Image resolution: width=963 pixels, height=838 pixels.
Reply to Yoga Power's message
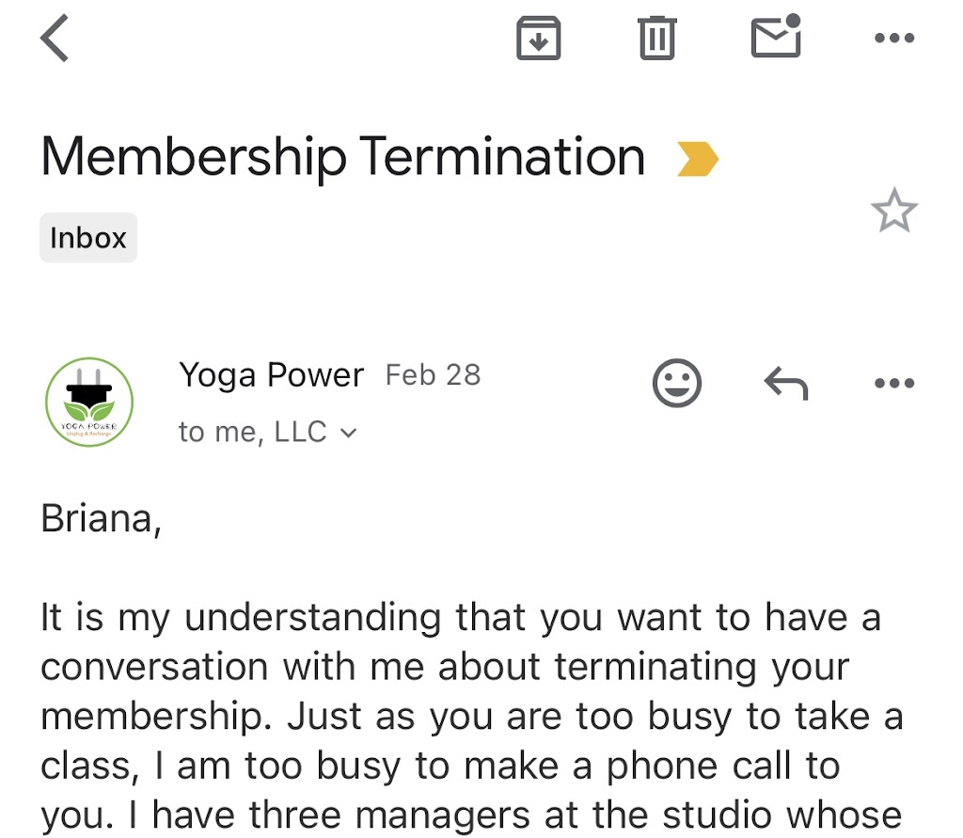(x=785, y=384)
